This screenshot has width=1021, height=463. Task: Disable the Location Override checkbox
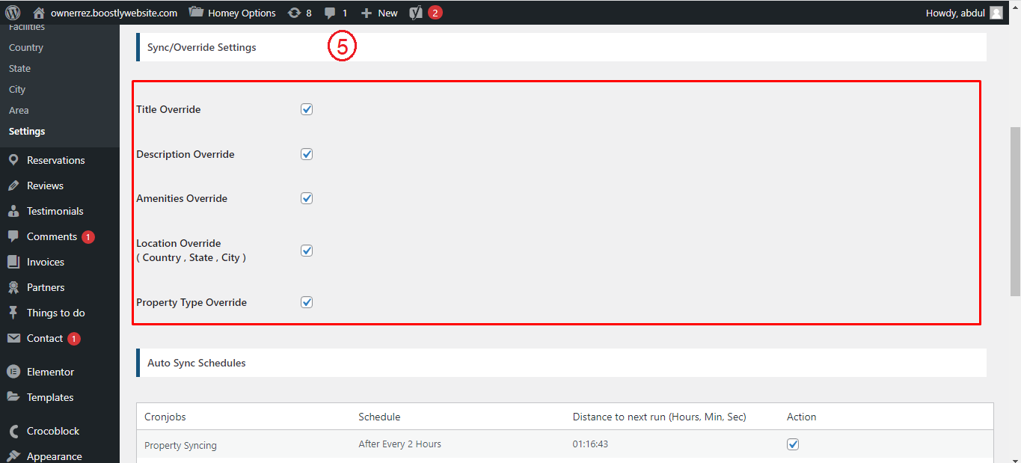coord(307,251)
